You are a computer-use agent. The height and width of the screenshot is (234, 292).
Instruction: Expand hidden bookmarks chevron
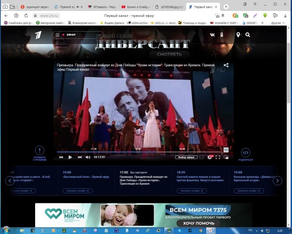tap(262, 23)
